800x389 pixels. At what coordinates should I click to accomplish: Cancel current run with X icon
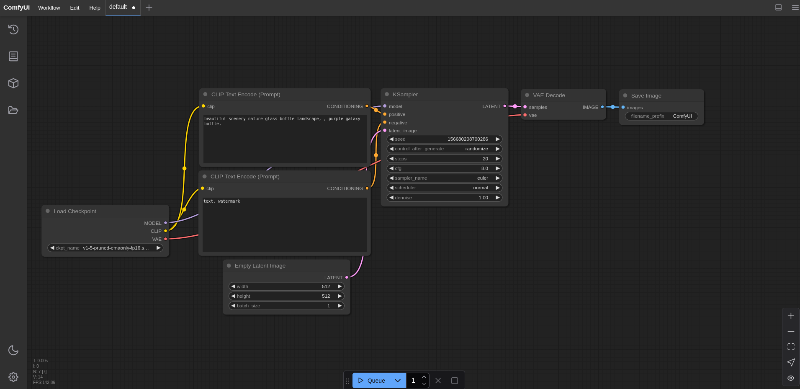pyautogui.click(x=438, y=381)
